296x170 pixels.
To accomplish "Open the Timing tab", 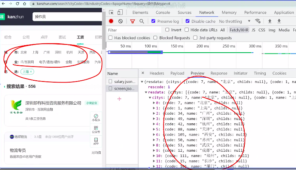I will 260,73.
